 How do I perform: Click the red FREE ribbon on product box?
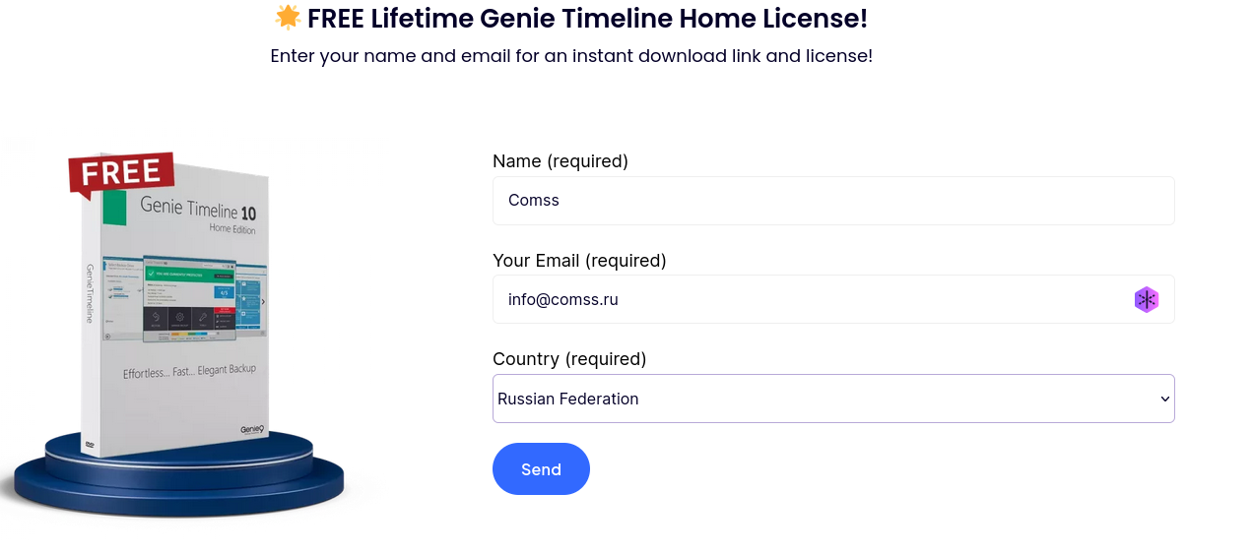121,173
